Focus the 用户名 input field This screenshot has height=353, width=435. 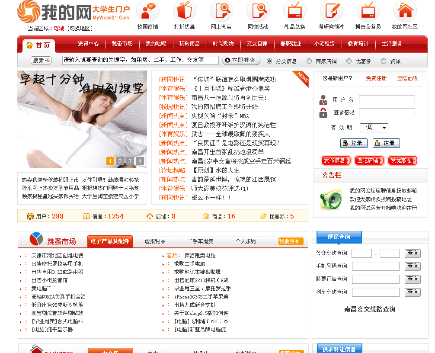387,100
